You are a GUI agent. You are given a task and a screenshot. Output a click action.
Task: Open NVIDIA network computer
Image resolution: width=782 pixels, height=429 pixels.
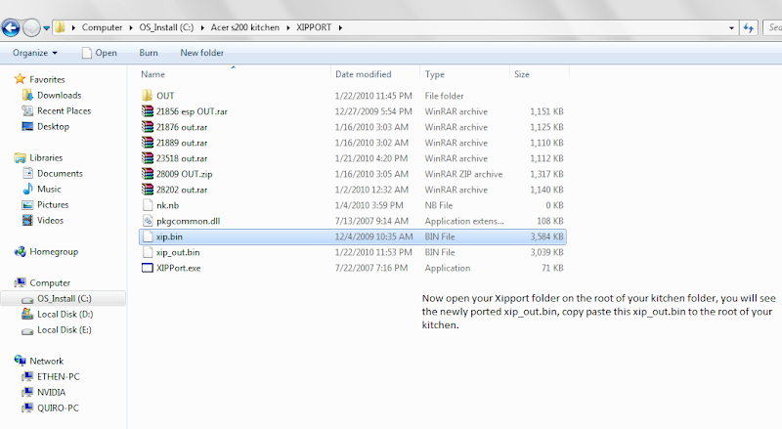[x=52, y=392]
